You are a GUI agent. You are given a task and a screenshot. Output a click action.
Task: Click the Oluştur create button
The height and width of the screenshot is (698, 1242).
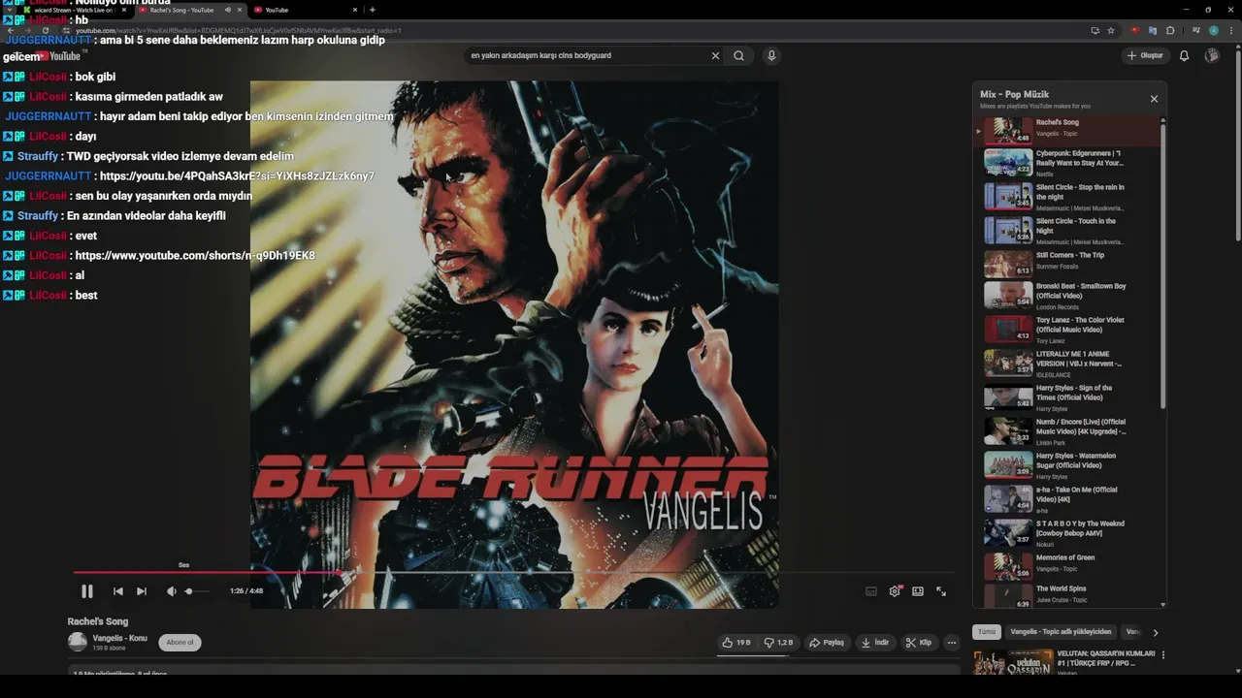[1145, 56]
